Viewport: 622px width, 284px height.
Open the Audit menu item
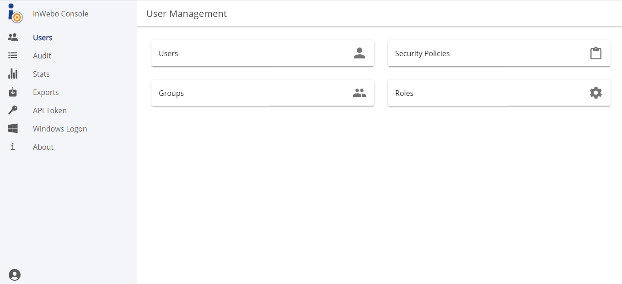tap(42, 56)
